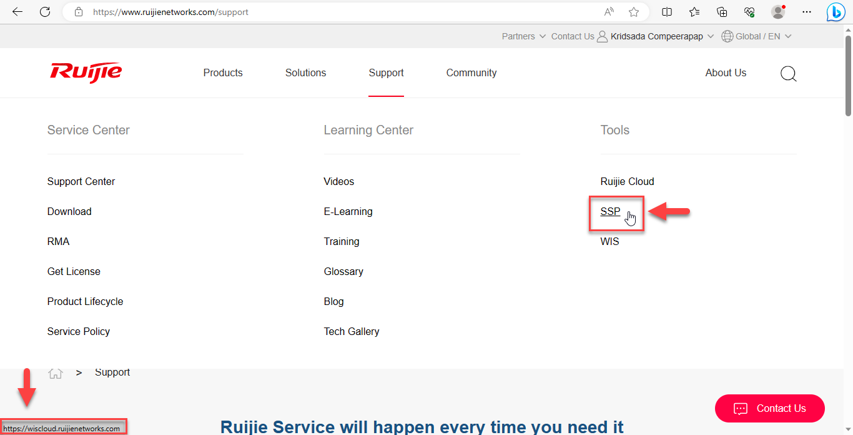Select the Support menu
This screenshot has width=853, height=435.
pos(386,72)
